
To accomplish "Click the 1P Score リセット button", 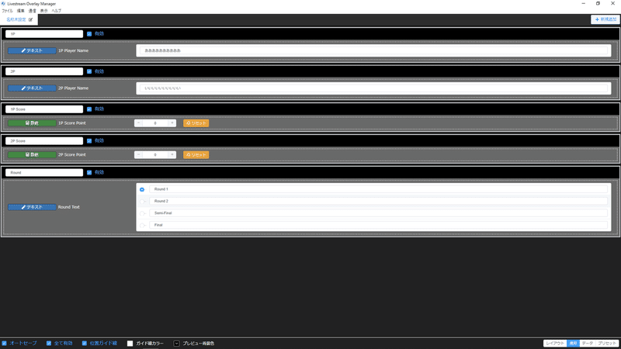I will click(196, 123).
